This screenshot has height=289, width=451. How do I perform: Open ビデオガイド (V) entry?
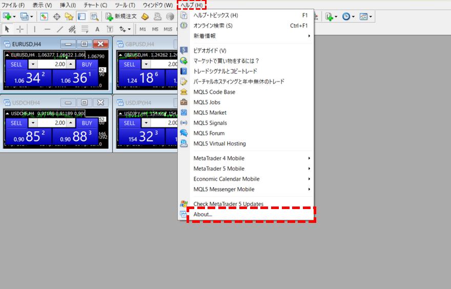pos(246,51)
